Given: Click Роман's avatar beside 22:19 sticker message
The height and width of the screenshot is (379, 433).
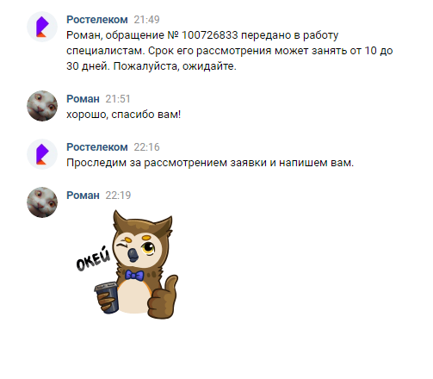Looking at the screenshot, I should [42, 202].
